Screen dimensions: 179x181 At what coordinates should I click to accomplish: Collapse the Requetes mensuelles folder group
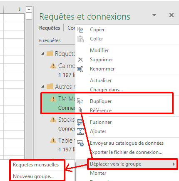point(43,54)
